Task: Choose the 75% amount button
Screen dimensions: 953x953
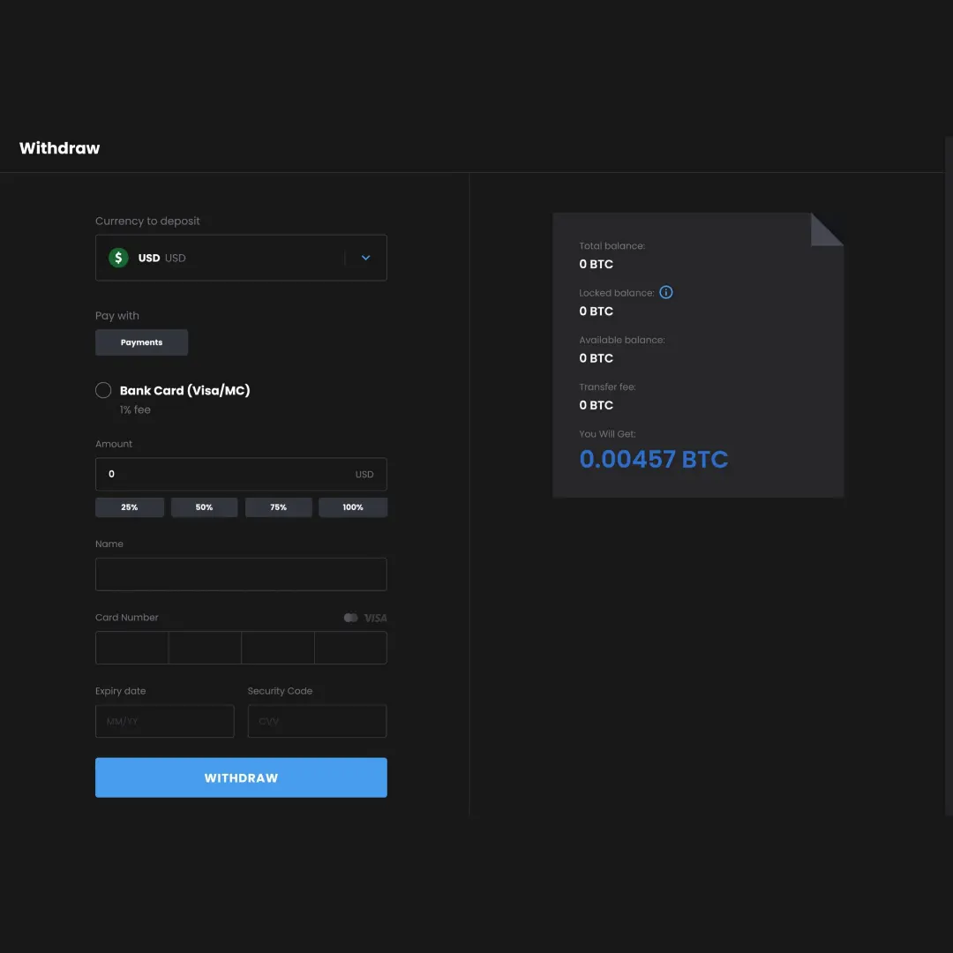Action: [278, 507]
